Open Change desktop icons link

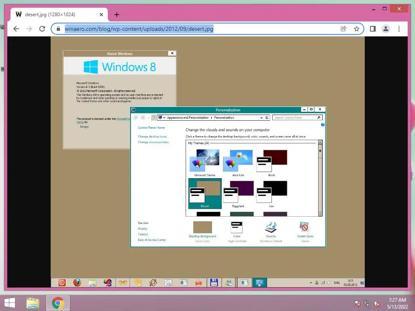click(152, 136)
